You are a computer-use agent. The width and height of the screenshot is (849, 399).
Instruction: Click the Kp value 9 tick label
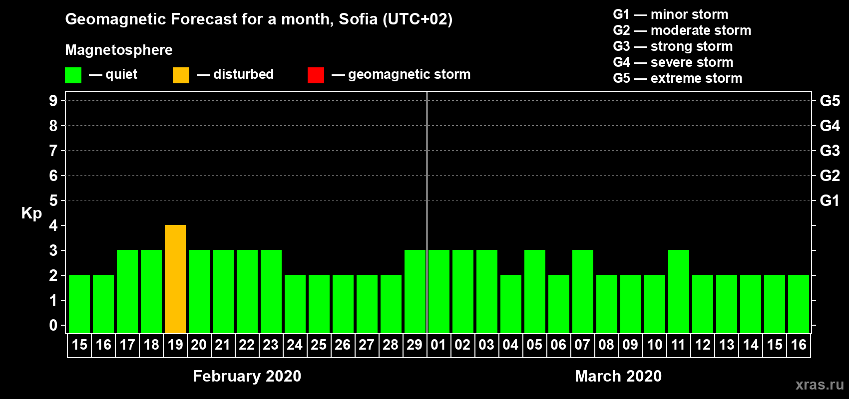click(53, 101)
